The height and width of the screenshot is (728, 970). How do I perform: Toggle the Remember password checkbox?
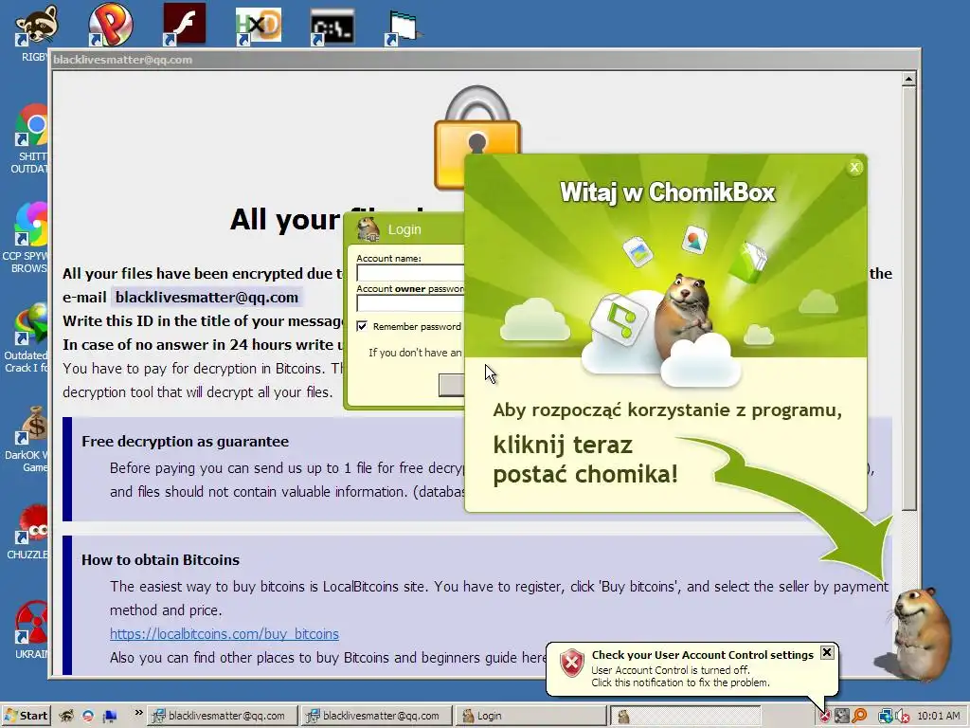point(362,326)
